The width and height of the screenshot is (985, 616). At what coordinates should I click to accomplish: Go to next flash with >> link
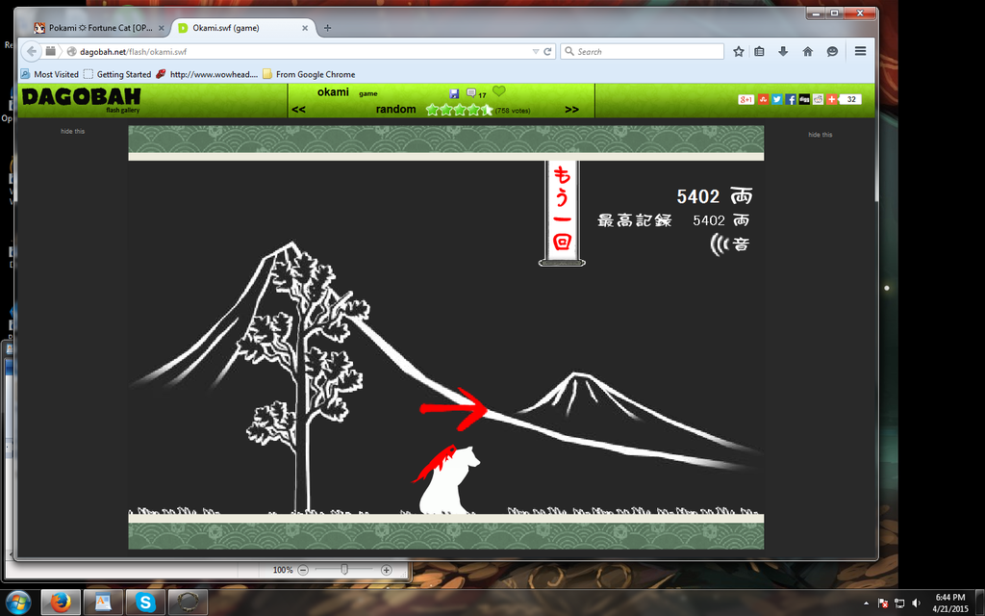(571, 110)
